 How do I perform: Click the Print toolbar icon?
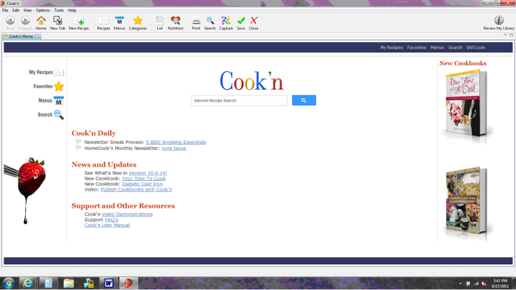(196, 23)
